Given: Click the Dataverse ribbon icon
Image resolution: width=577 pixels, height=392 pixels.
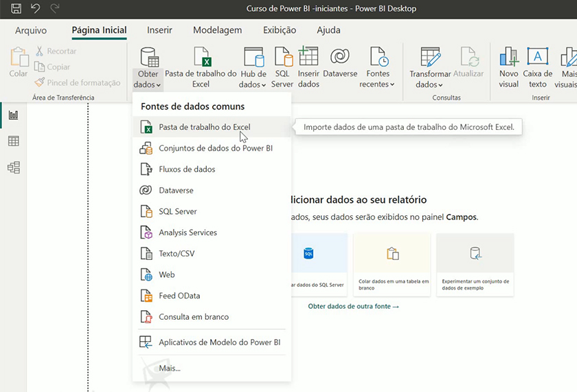Looking at the screenshot, I should tap(339, 62).
